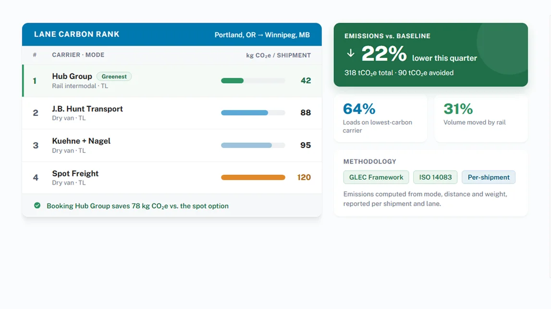Click the down arrow beside 22%

click(x=350, y=53)
